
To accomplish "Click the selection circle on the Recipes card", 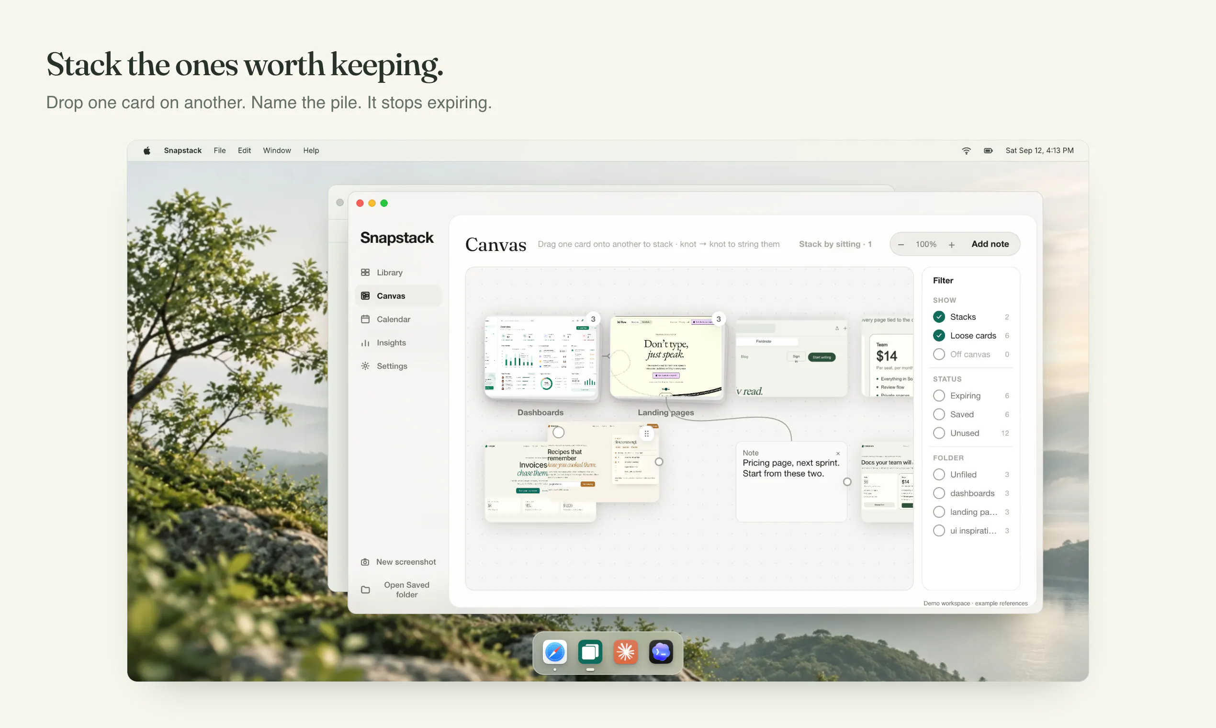I will click(559, 432).
